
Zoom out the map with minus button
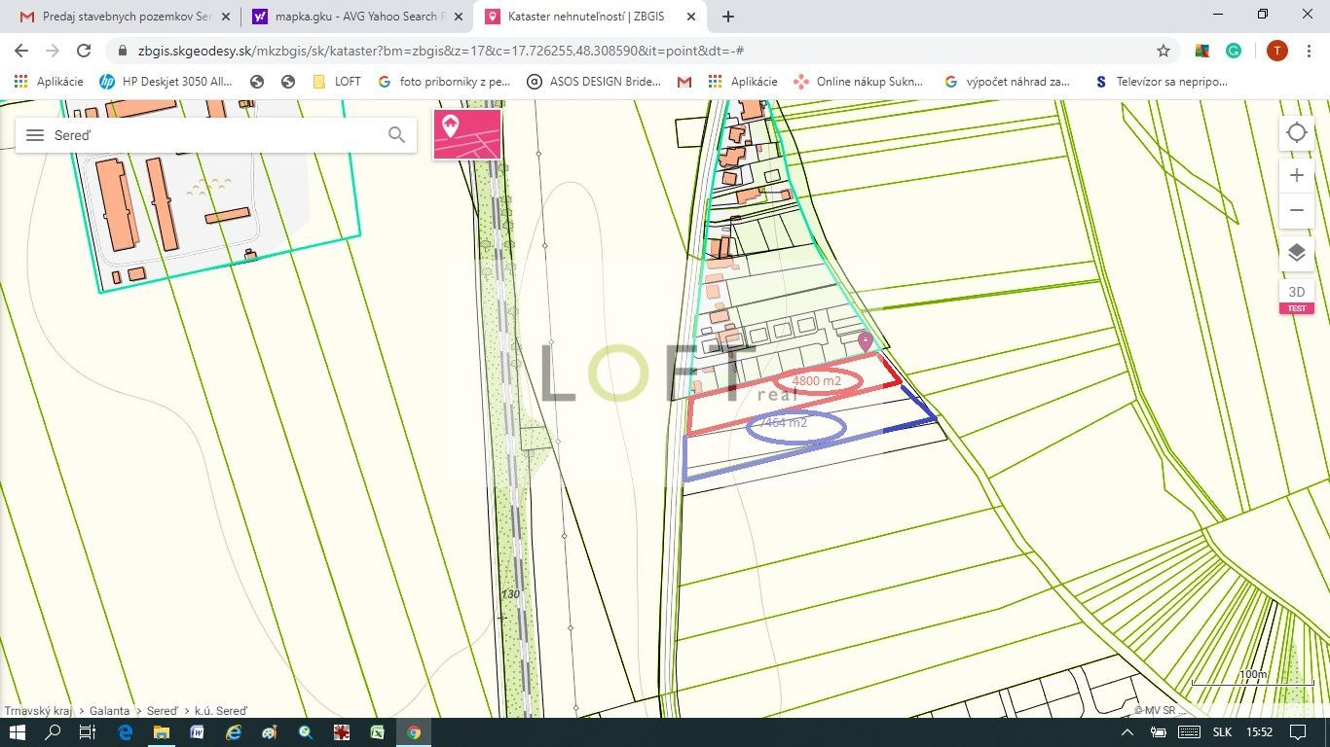pyautogui.click(x=1296, y=210)
